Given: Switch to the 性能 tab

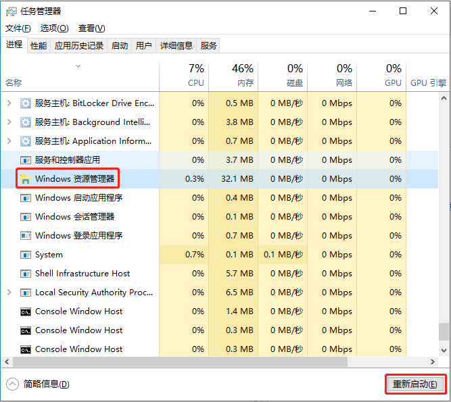Looking at the screenshot, I should click(x=39, y=46).
